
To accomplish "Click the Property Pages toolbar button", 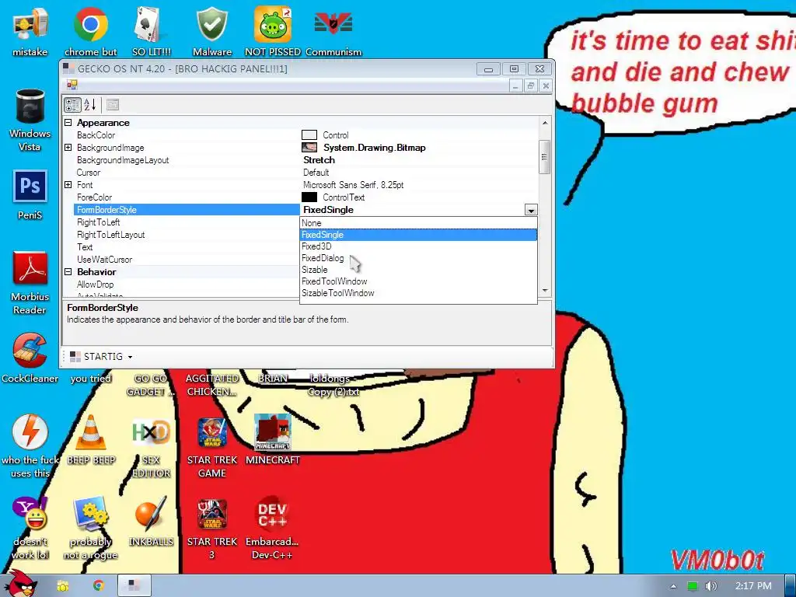I will (x=113, y=105).
